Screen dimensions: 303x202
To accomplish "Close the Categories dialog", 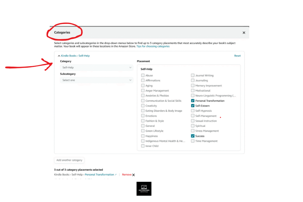I will coord(244,33).
